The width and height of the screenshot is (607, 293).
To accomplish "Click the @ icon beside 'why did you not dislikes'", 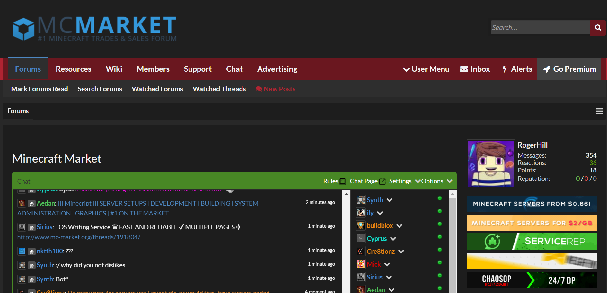I will [31, 265].
